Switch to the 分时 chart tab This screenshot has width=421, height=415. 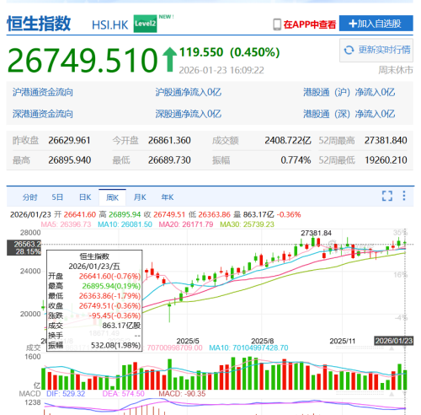29,197
